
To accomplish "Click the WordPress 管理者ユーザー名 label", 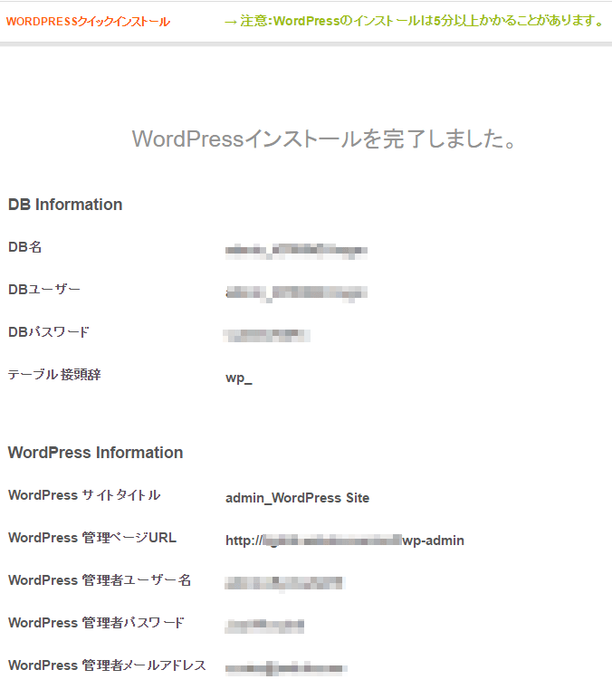I will click(100, 580).
